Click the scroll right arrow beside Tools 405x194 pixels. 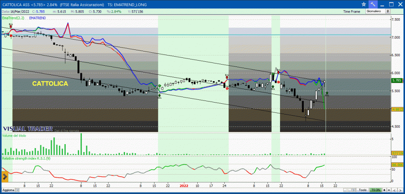tap(354, 190)
